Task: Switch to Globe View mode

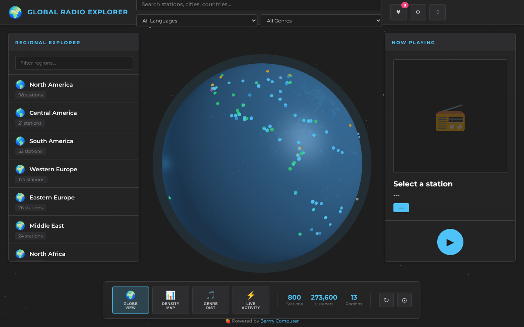Action: pyautogui.click(x=131, y=300)
